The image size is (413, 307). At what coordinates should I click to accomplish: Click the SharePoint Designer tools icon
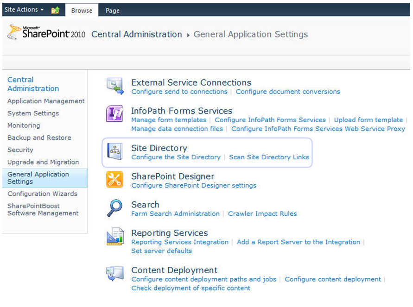(114, 179)
